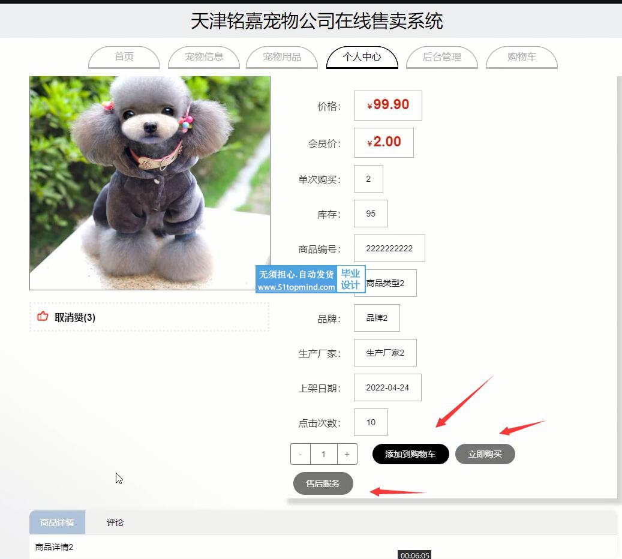The width and height of the screenshot is (622, 559).
Task: Click the 库存: label
Action: click(329, 215)
